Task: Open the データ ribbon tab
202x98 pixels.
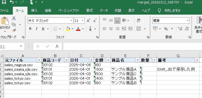Action: point(104,11)
